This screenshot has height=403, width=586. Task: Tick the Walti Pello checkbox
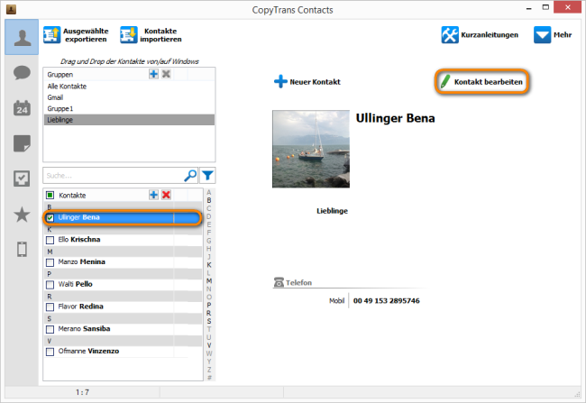[x=50, y=285]
